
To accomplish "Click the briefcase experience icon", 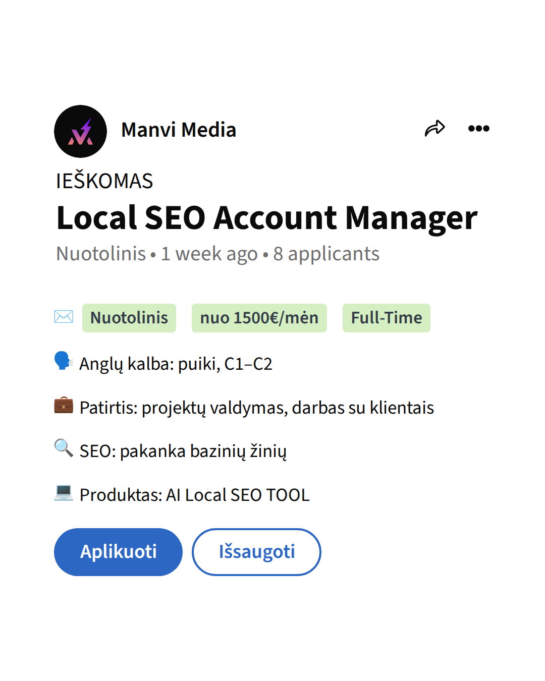I will click(x=64, y=405).
